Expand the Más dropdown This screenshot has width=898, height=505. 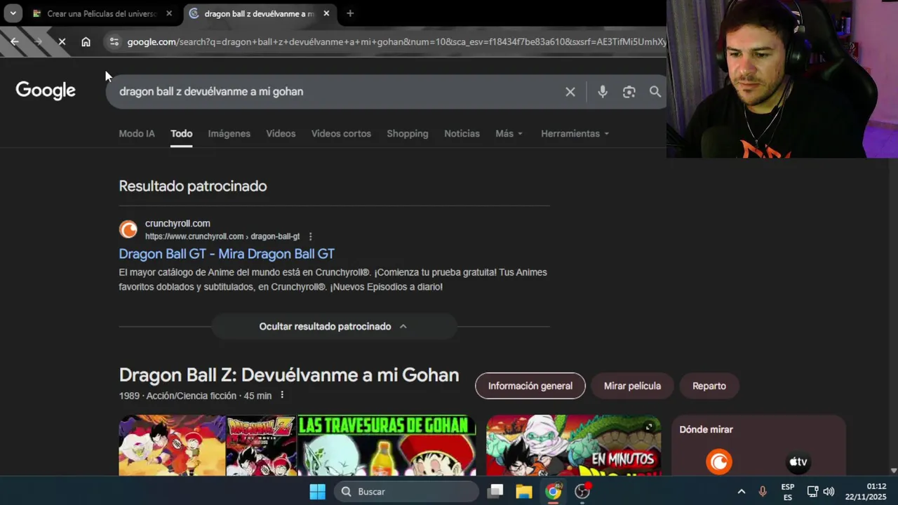pos(509,133)
